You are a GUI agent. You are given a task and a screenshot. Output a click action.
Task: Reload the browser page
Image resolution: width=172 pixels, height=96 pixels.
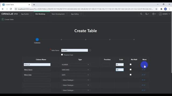(x=11, y=9)
